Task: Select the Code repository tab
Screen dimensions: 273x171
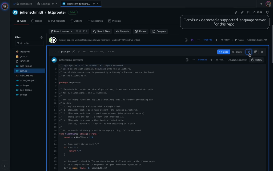Action: [21, 21]
